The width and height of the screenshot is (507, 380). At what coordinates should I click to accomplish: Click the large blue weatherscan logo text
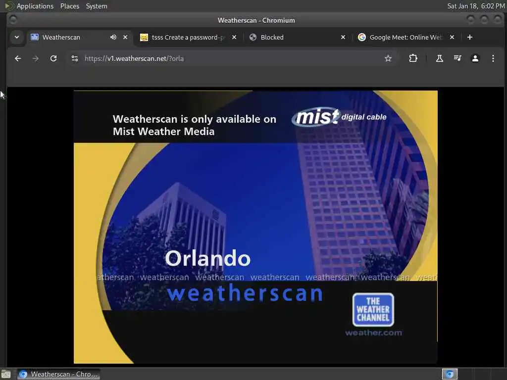click(245, 293)
